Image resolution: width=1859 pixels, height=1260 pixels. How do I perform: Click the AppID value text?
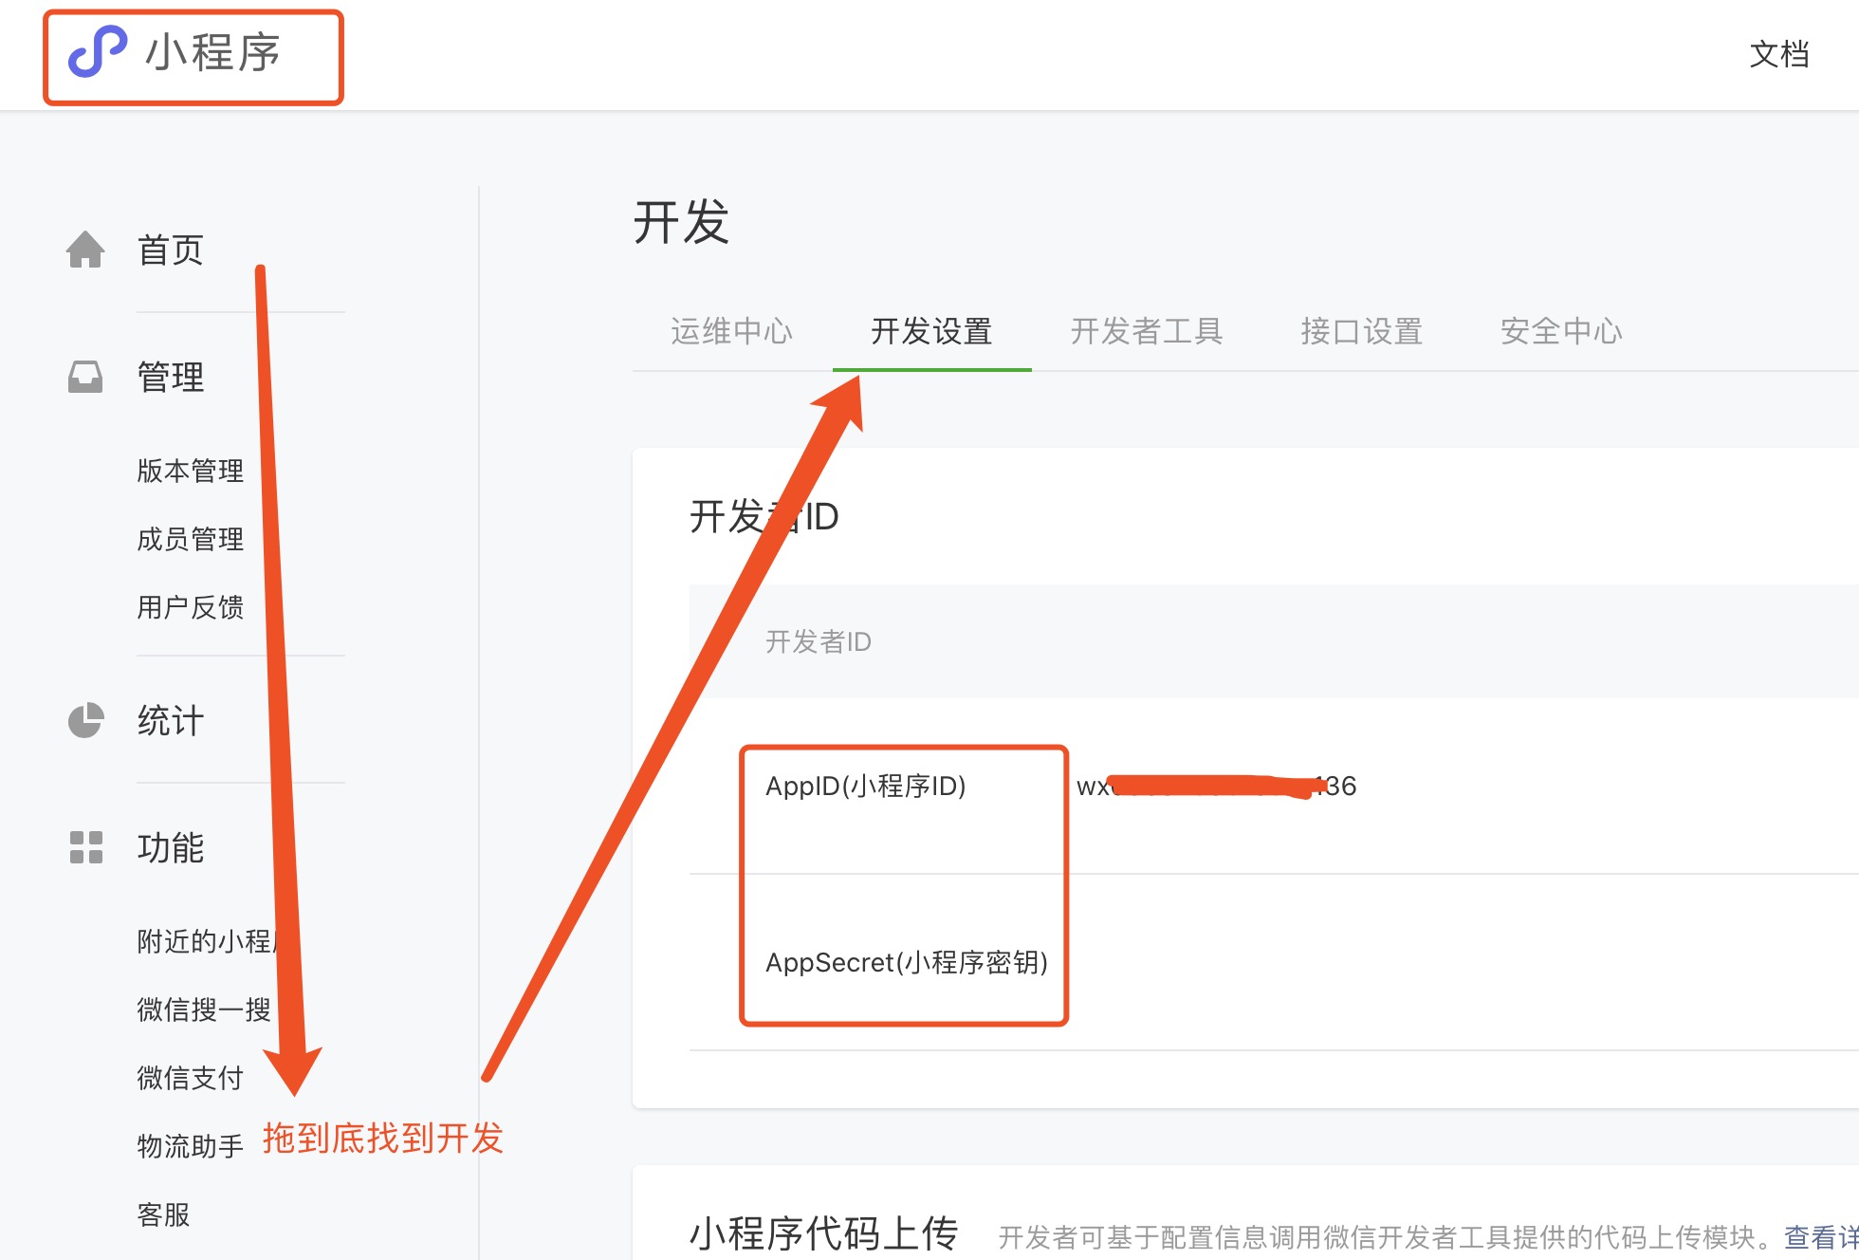coord(1216,786)
